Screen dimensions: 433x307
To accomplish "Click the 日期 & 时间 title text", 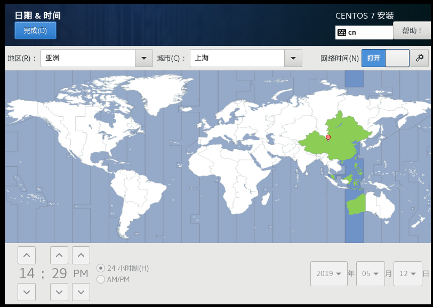I will pyautogui.click(x=37, y=15).
